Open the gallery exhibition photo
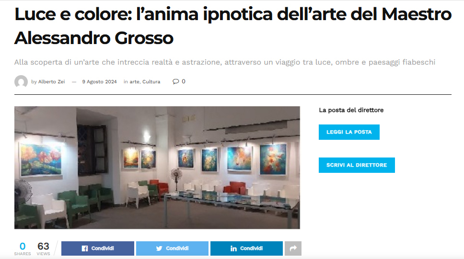Screen dimensions: 464x259 tap(157, 168)
